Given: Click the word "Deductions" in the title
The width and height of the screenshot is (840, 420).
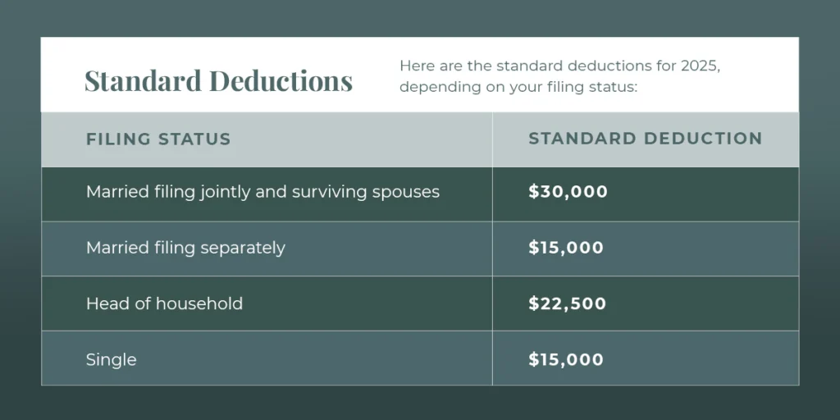Looking at the screenshot, I should point(281,80).
